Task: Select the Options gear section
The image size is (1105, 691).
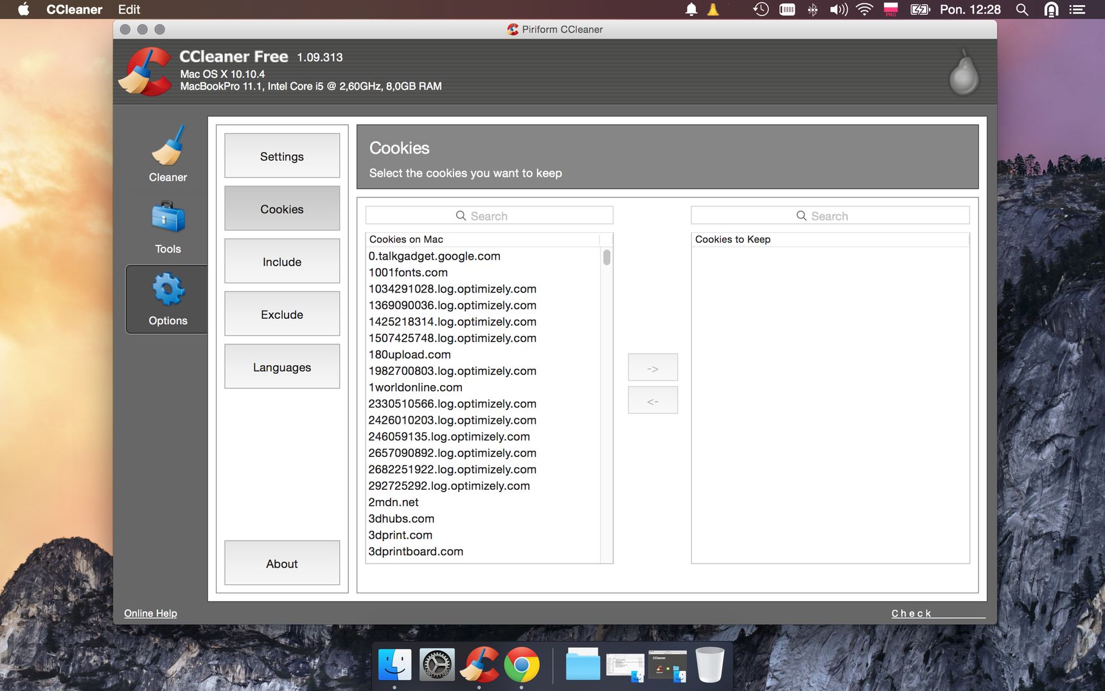Action: click(x=168, y=299)
